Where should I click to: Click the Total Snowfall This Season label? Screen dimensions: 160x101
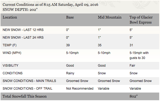(25, 96)
